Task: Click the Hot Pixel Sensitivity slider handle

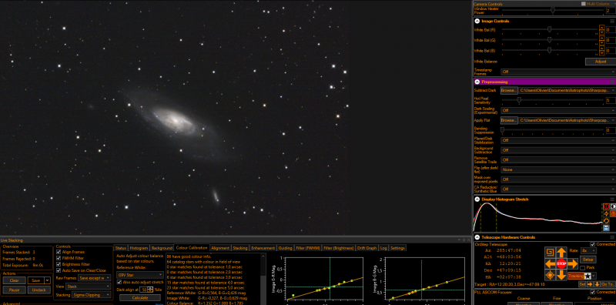Action: [519, 101]
